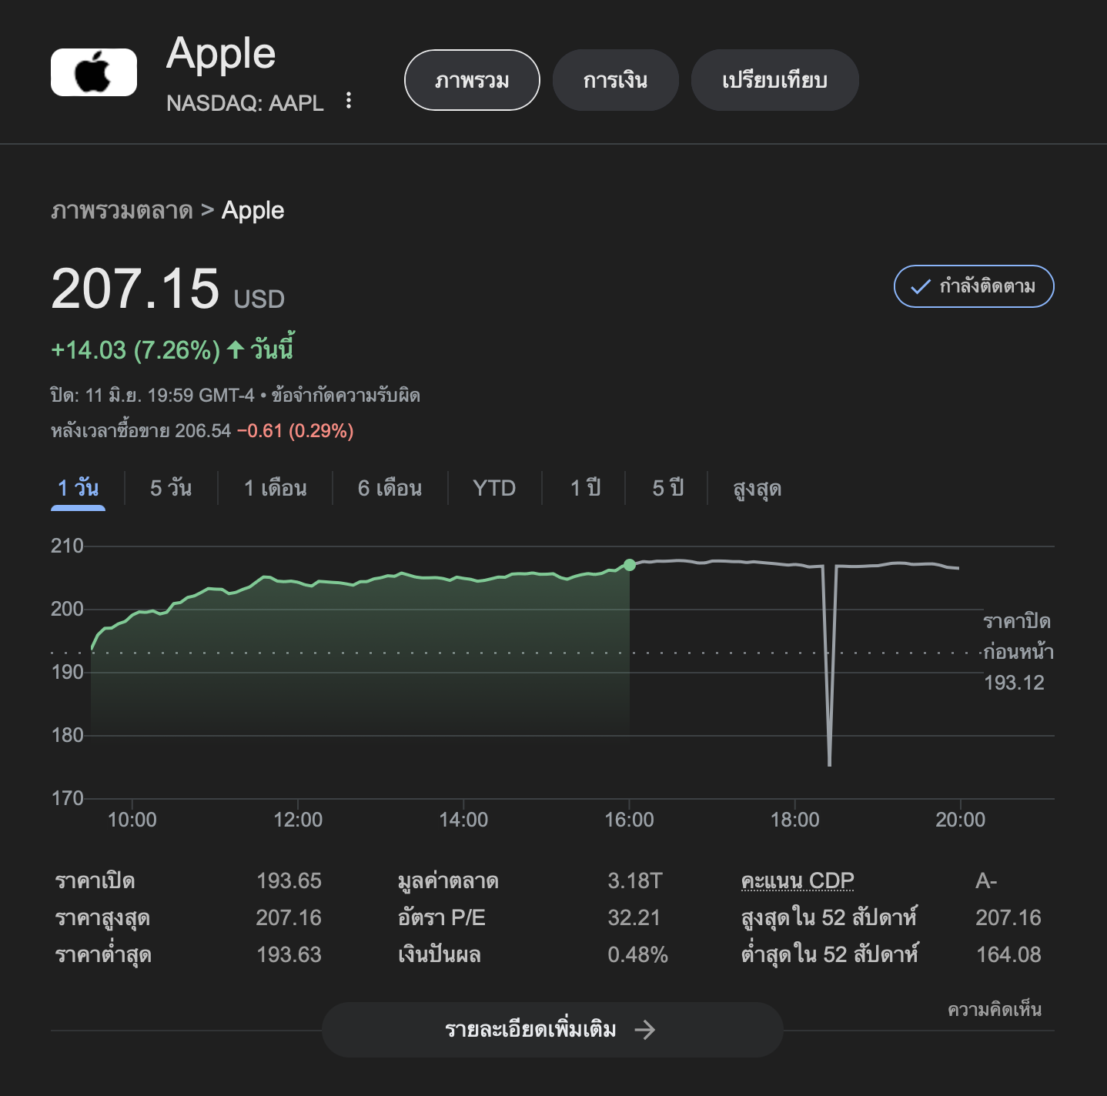Switch to the การเงิน financials tab

click(x=615, y=80)
